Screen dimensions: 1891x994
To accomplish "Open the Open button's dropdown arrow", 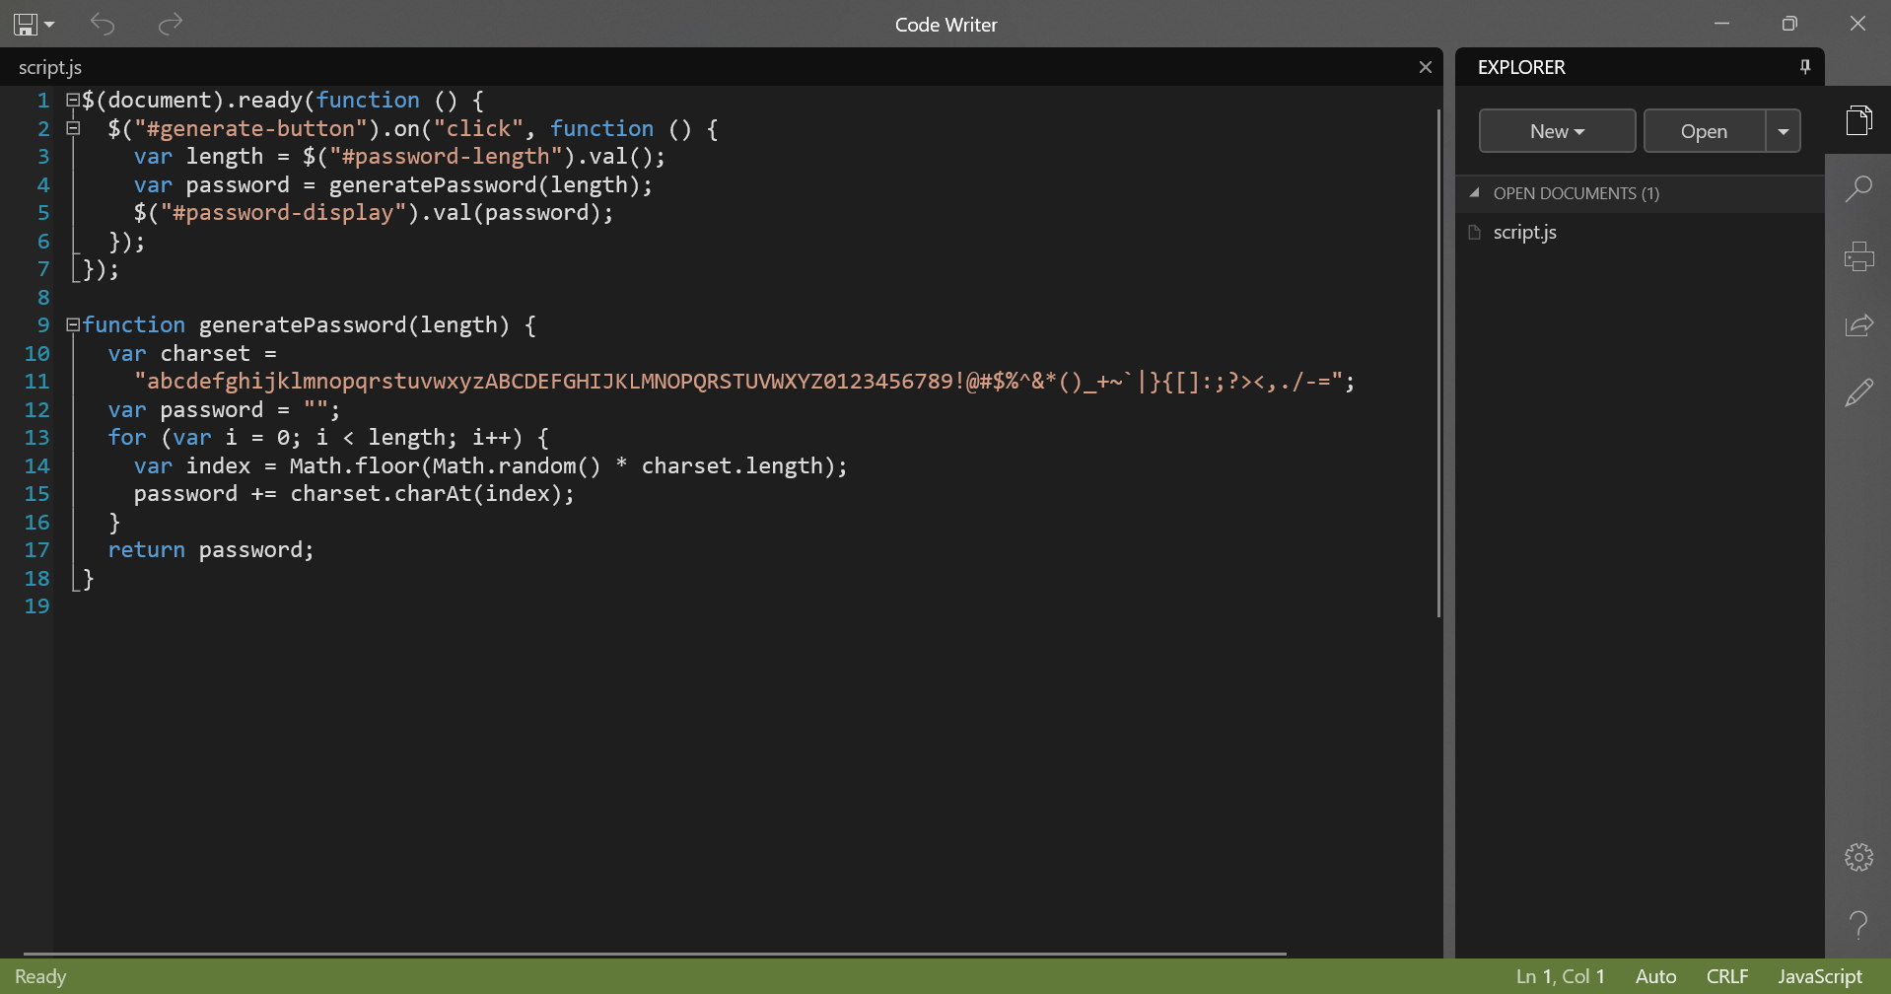I will click(1784, 130).
